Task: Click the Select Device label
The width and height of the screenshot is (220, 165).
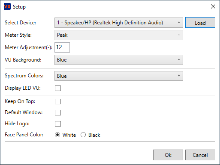Action: point(20,23)
